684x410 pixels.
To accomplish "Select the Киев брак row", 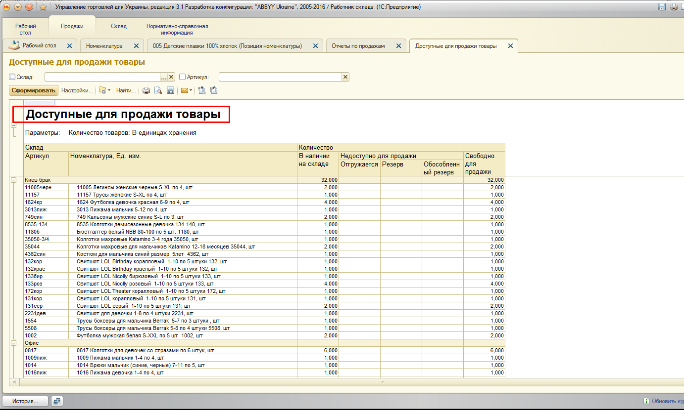I will [x=264, y=180].
